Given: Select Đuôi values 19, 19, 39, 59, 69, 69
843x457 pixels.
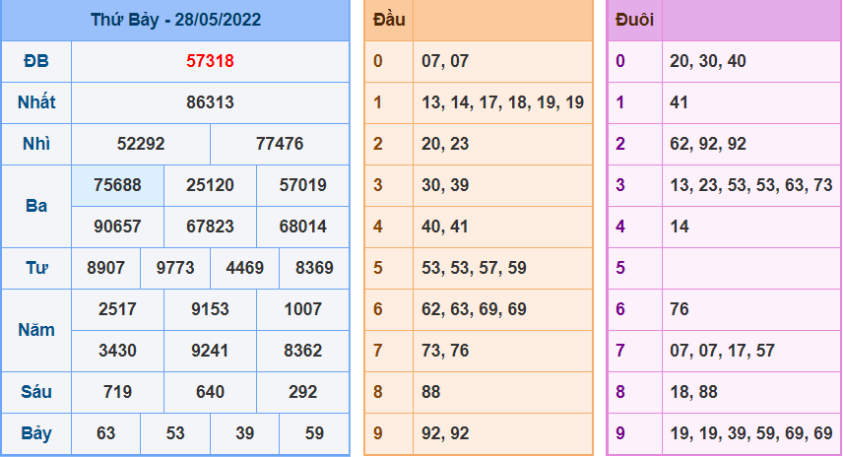Looking at the screenshot, I should coord(751,433).
